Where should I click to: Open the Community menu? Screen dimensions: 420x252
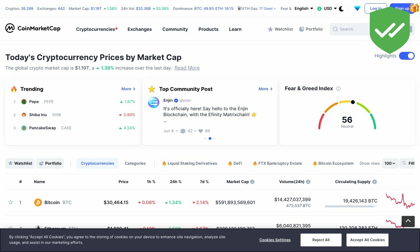(175, 29)
